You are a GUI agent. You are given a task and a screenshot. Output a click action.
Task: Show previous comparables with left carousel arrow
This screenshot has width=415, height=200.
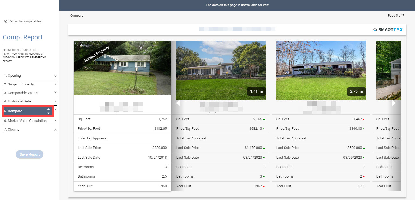[178, 103]
